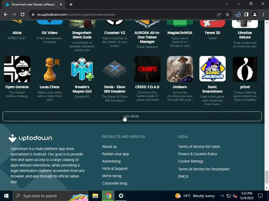Open the Yareel 3D title link
269x201 pixels.
tap(212, 33)
